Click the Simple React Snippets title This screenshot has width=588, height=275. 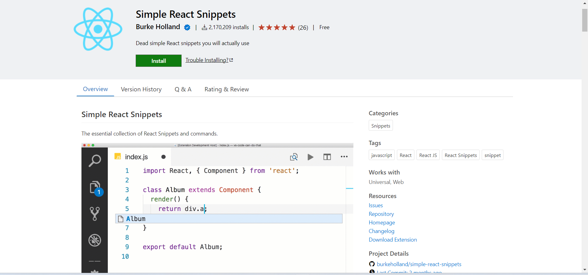186,14
